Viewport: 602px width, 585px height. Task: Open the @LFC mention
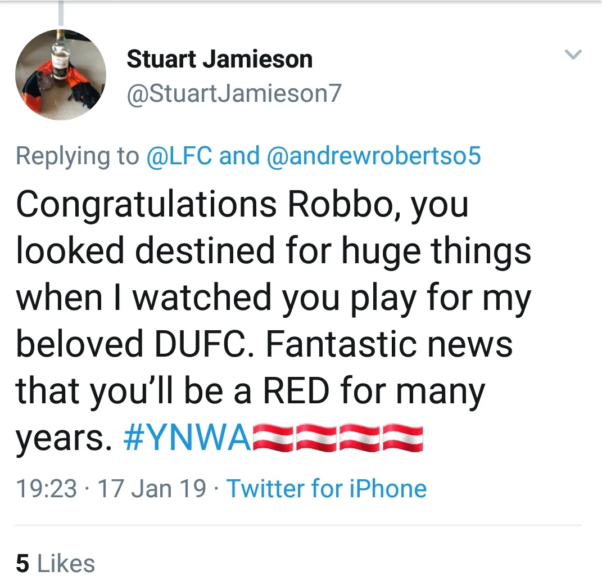click(179, 156)
